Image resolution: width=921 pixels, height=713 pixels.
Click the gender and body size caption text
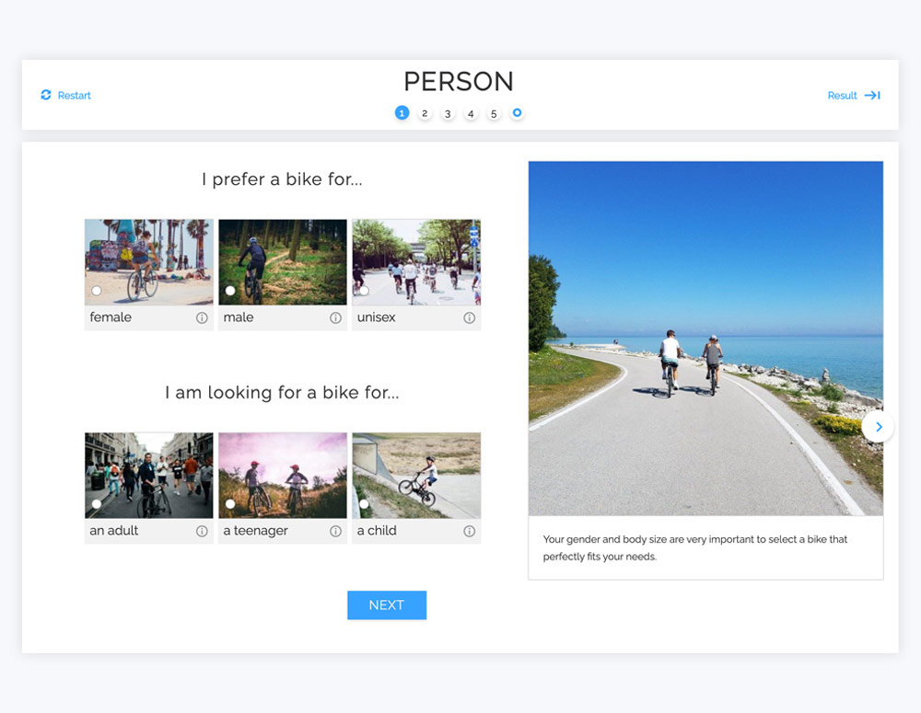point(694,547)
